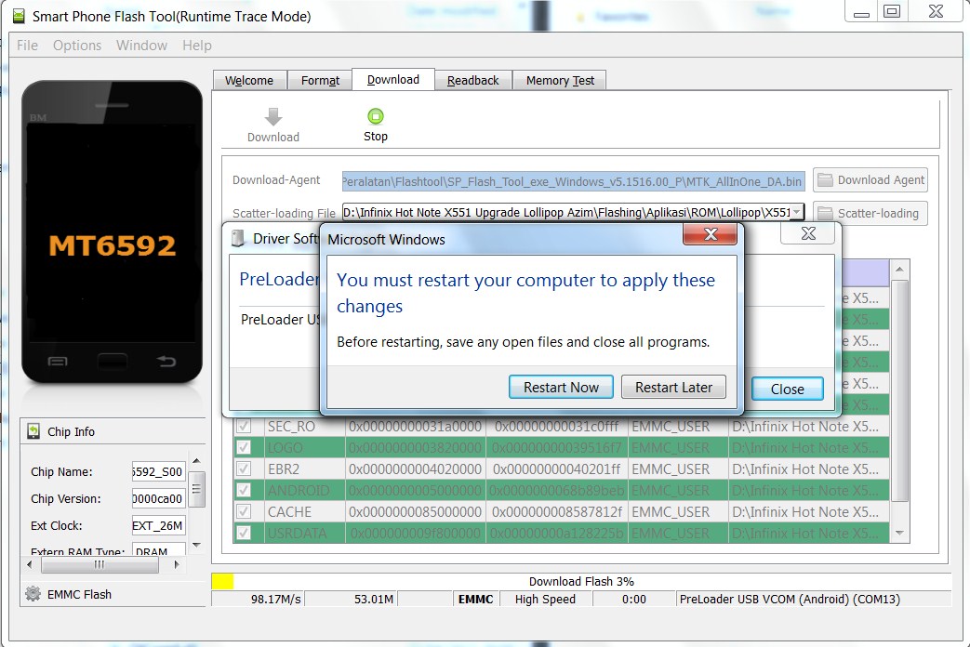
Task: Select the Download tab
Action: click(392, 79)
